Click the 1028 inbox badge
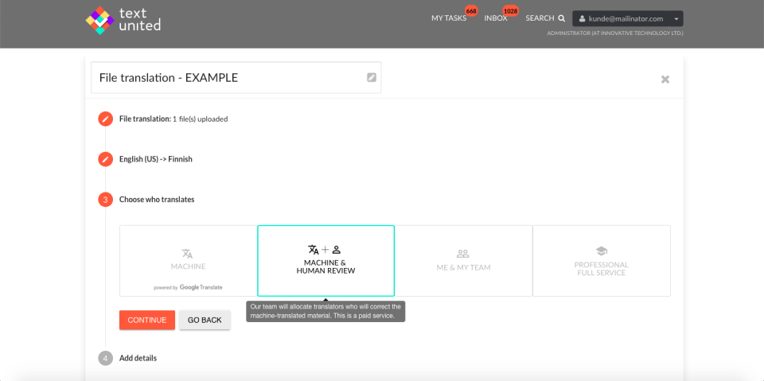The image size is (764, 381). (x=511, y=10)
